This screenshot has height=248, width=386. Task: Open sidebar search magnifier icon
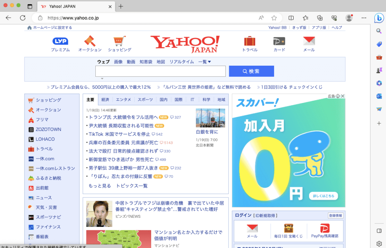pos(379,31)
